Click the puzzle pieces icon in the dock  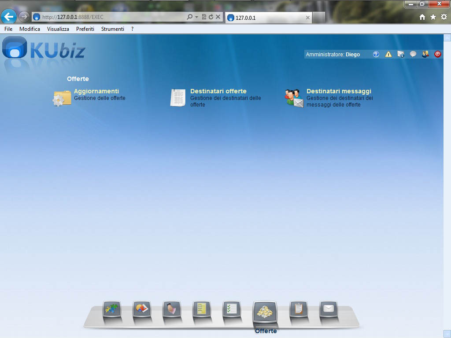click(x=111, y=309)
